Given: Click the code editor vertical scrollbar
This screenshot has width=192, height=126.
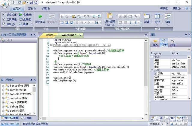Looking at the screenshot, I should point(146,75).
